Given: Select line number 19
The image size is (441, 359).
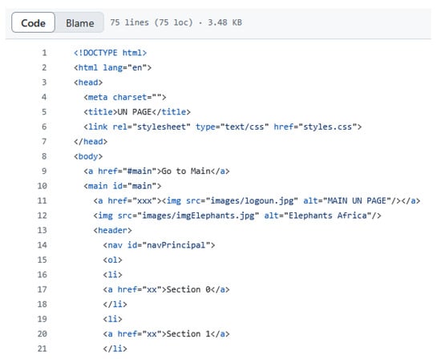Looking at the screenshot, I should 42,319.
